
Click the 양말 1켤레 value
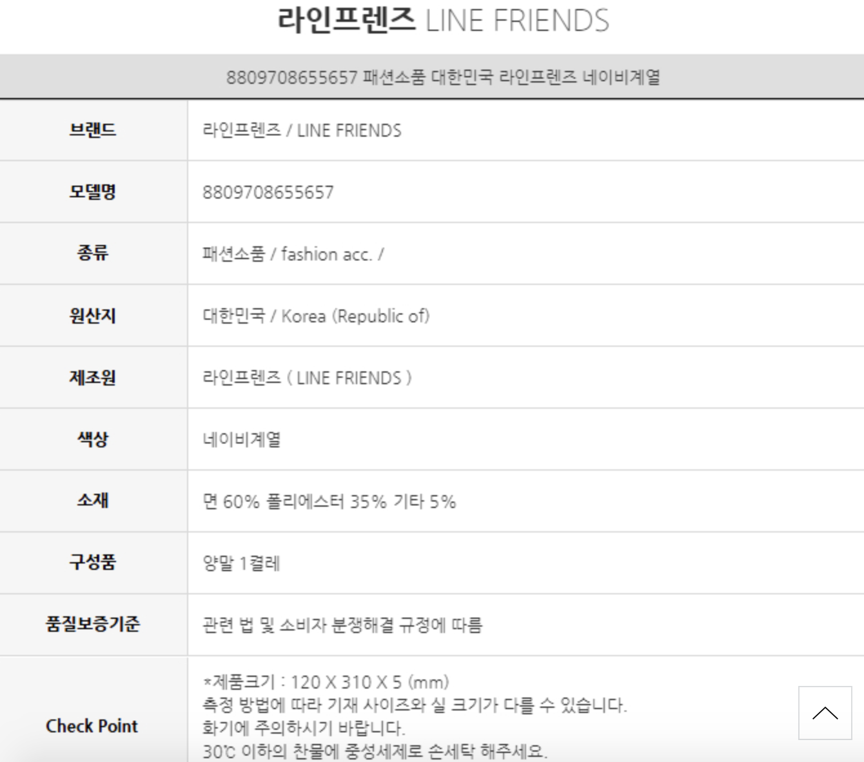pyautogui.click(x=242, y=563)
